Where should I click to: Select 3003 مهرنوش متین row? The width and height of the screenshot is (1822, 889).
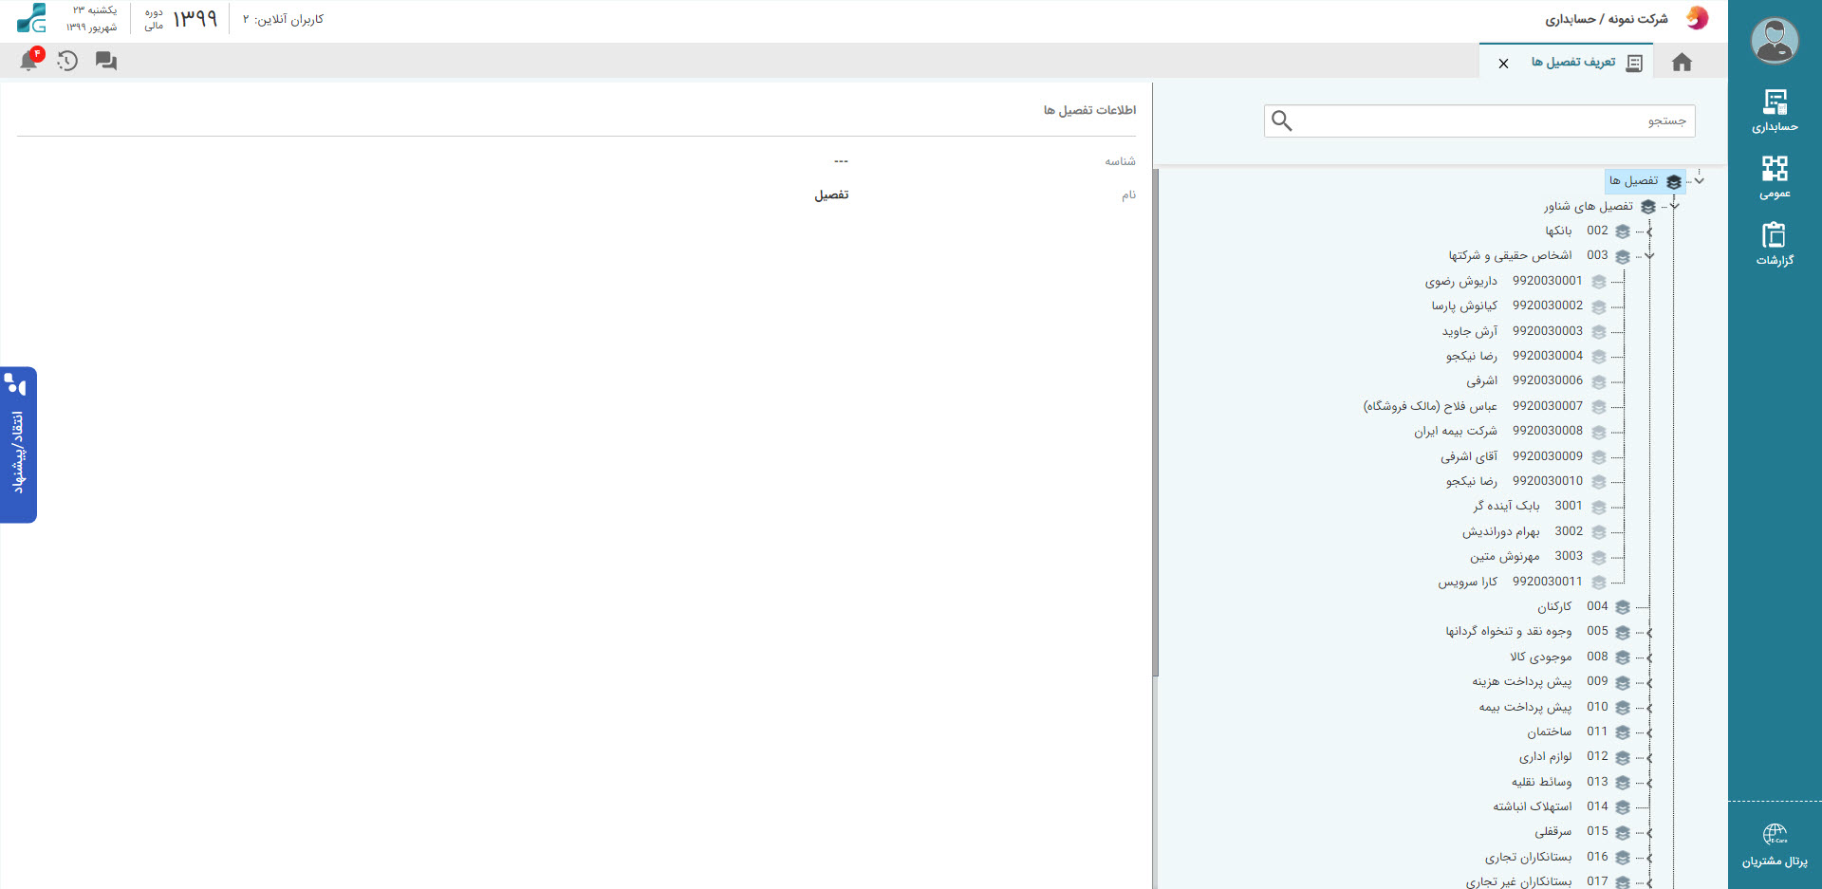point(1538,556)
